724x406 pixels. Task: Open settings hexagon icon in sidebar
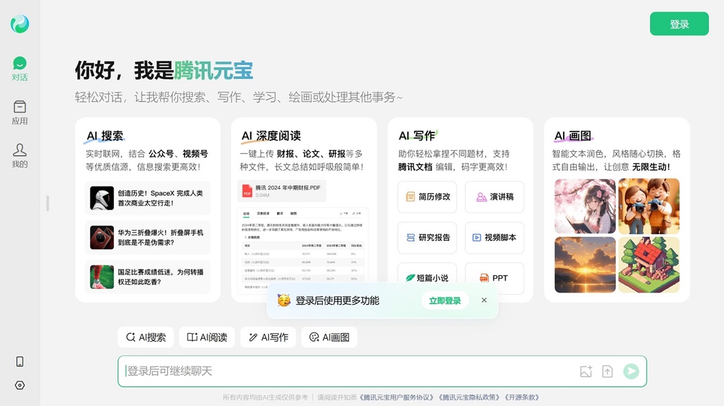pos(20,386)
